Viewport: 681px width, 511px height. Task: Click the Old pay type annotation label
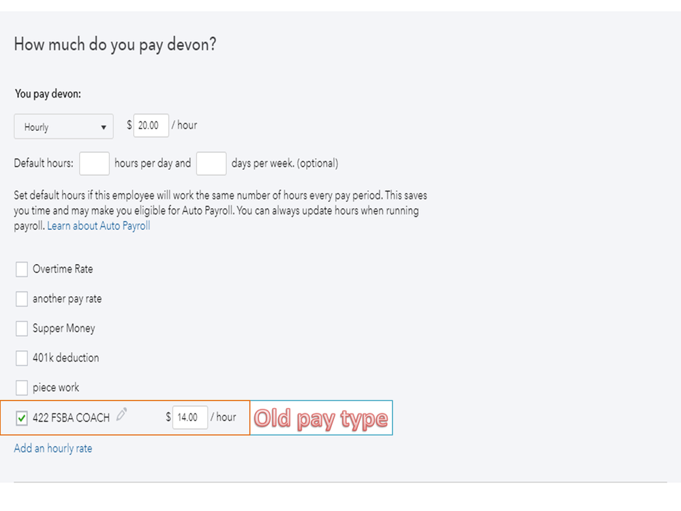320,418
